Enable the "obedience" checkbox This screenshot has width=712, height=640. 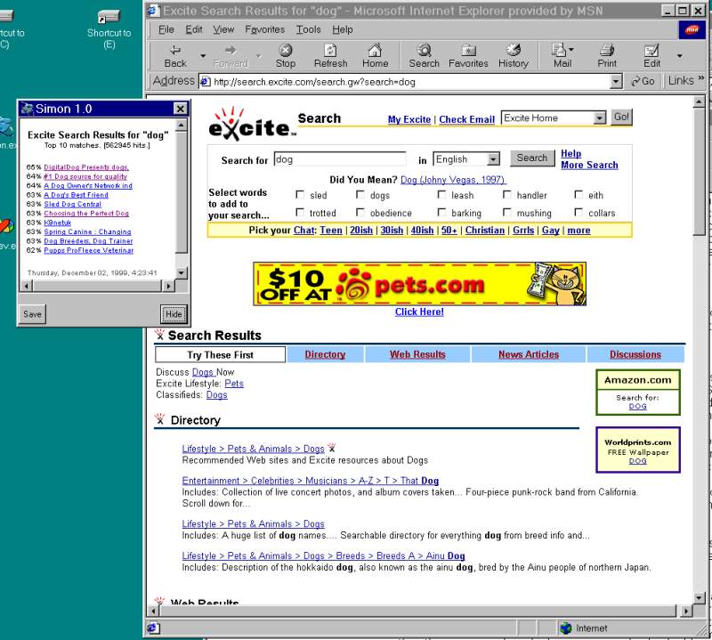(x=360, y=213)
